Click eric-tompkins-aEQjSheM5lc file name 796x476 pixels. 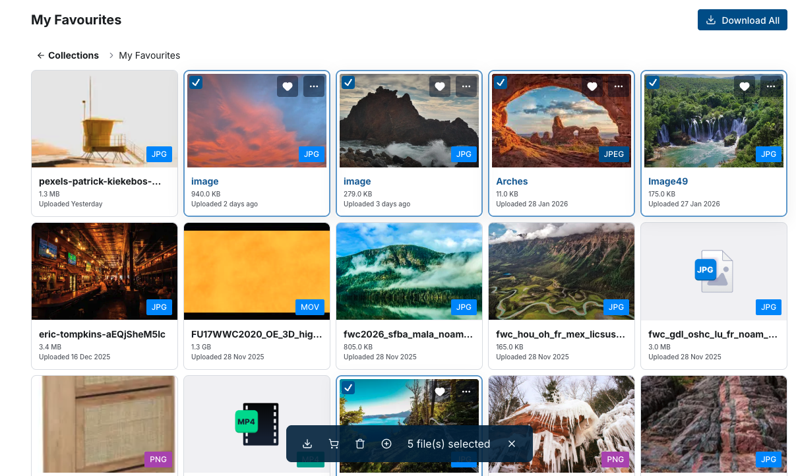click(102, 334)
